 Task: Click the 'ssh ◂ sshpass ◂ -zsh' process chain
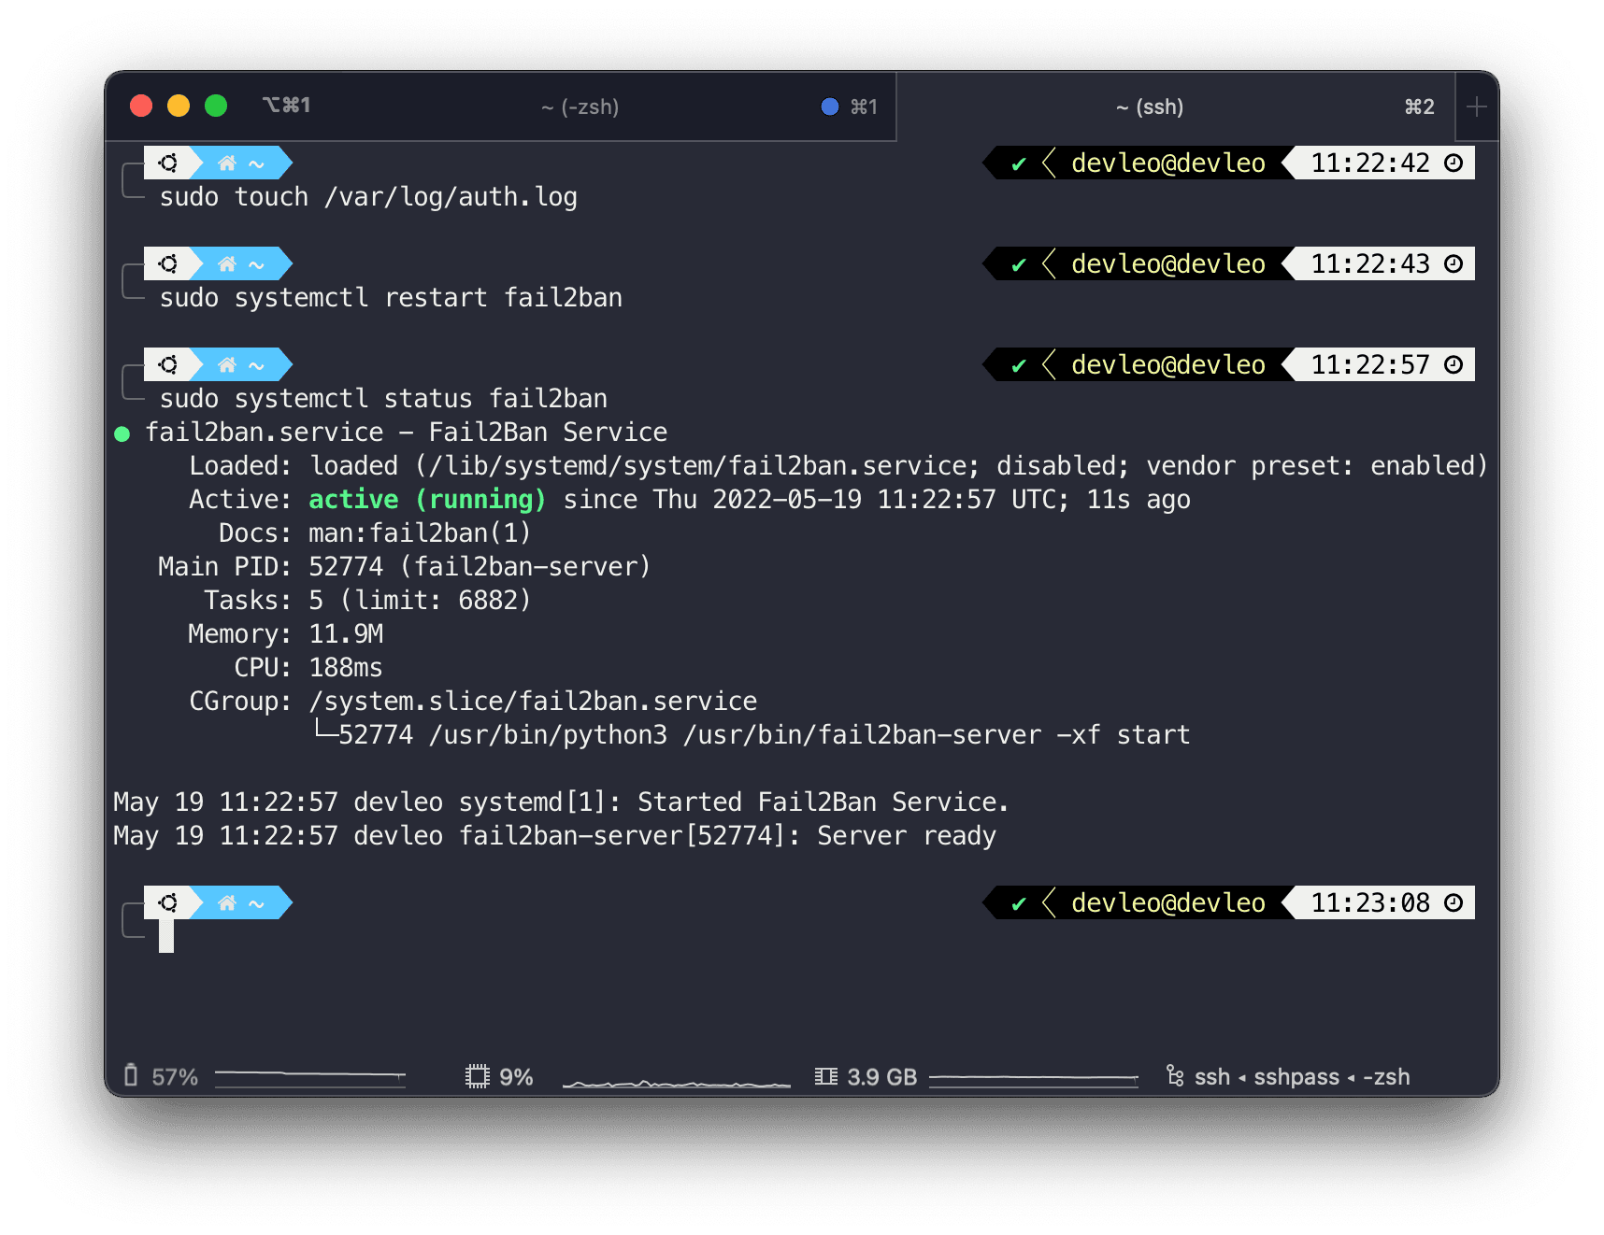coord(1302,1077)
